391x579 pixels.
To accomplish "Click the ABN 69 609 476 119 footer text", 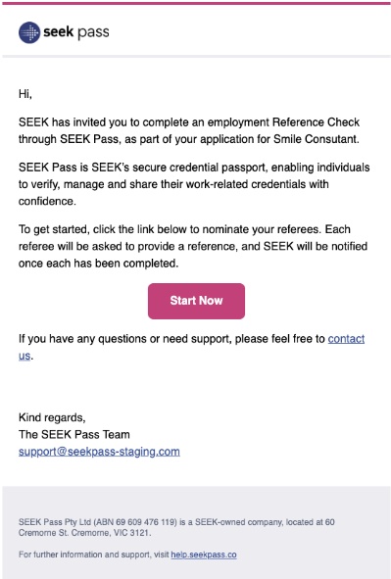I will 135,522.
